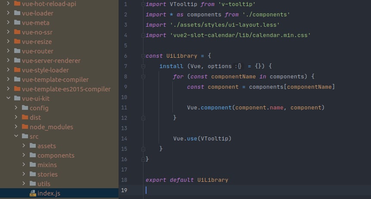The height and width of the screenshot is (199, 371).
Task: Fold the UiLibrary object at line 6
Action: pyautogui.click(x=143, y=56)
